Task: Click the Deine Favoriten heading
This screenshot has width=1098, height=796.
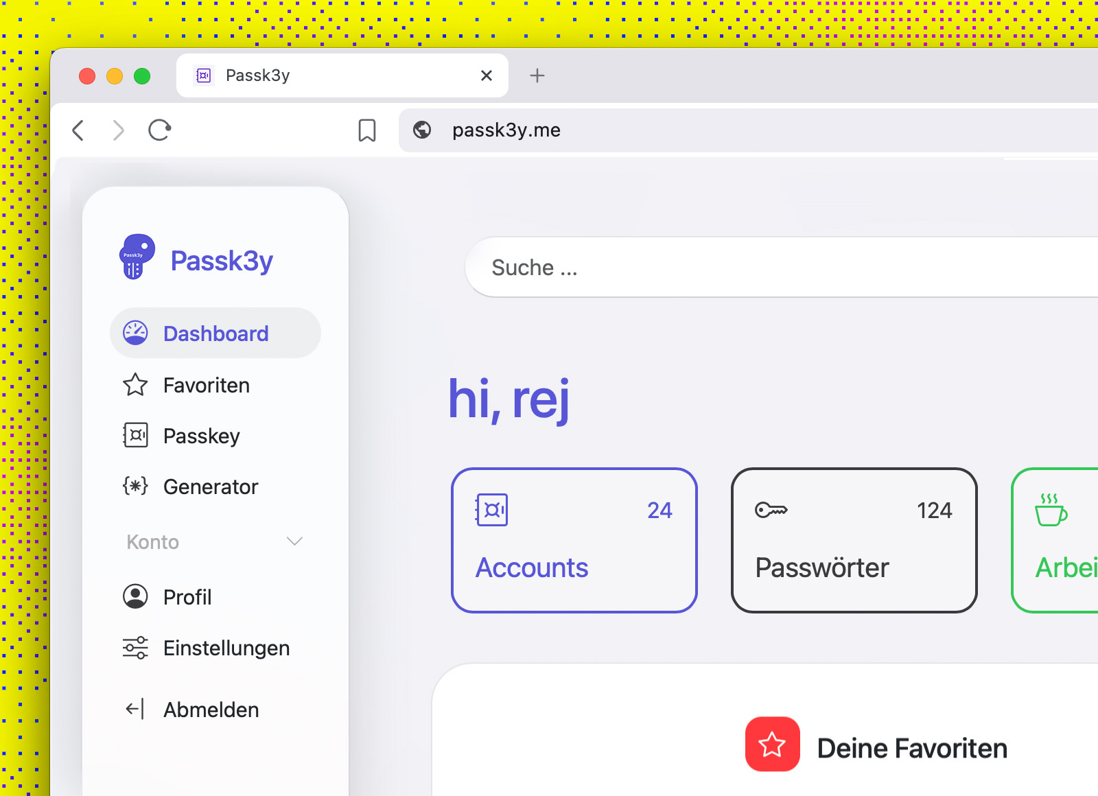Action: click(x=912, y=748)
